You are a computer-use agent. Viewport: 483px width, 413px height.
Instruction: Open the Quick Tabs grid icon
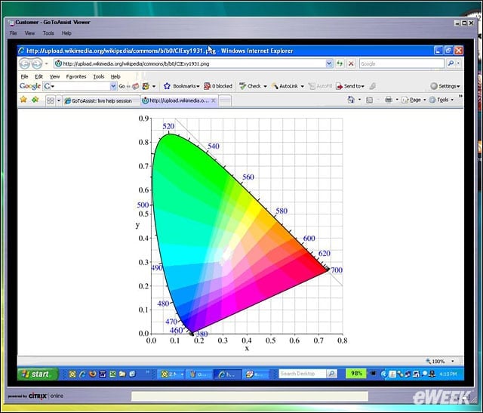51,100
